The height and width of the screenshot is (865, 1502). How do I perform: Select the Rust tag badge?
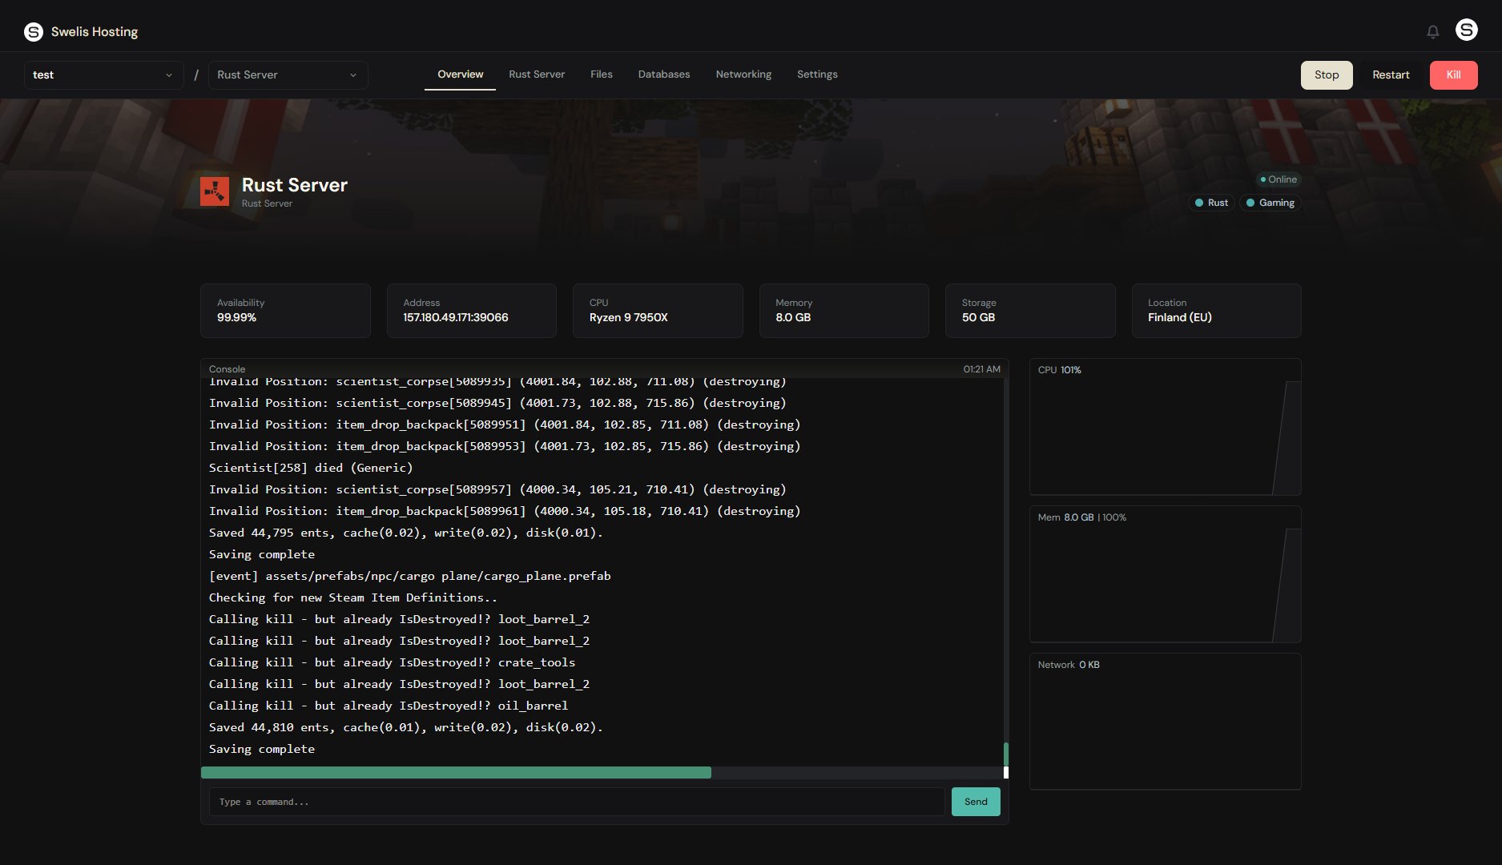pyautogui.click(x=1211, y=203)
